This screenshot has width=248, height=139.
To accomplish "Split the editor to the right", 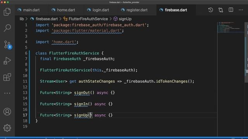I will [231, 10].
